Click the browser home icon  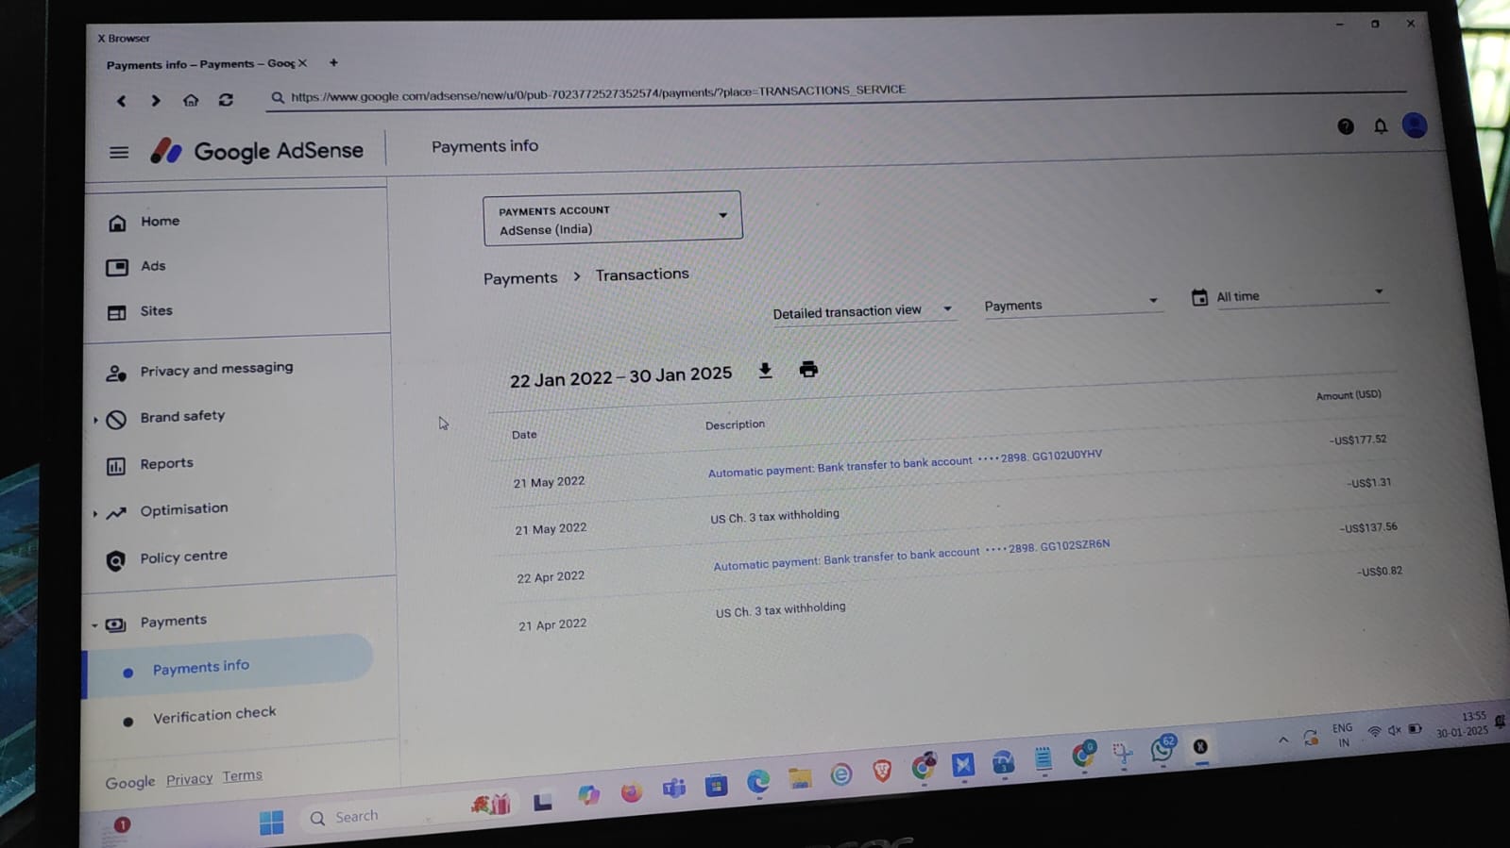pos(191,100)
